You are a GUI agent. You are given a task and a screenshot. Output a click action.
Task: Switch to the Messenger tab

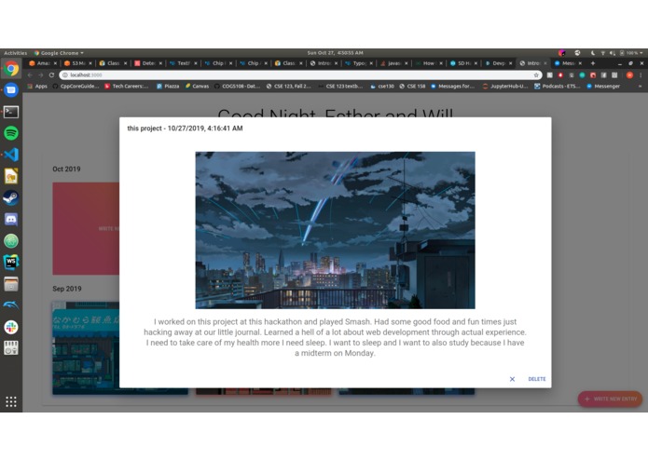(x=569, y=63)
